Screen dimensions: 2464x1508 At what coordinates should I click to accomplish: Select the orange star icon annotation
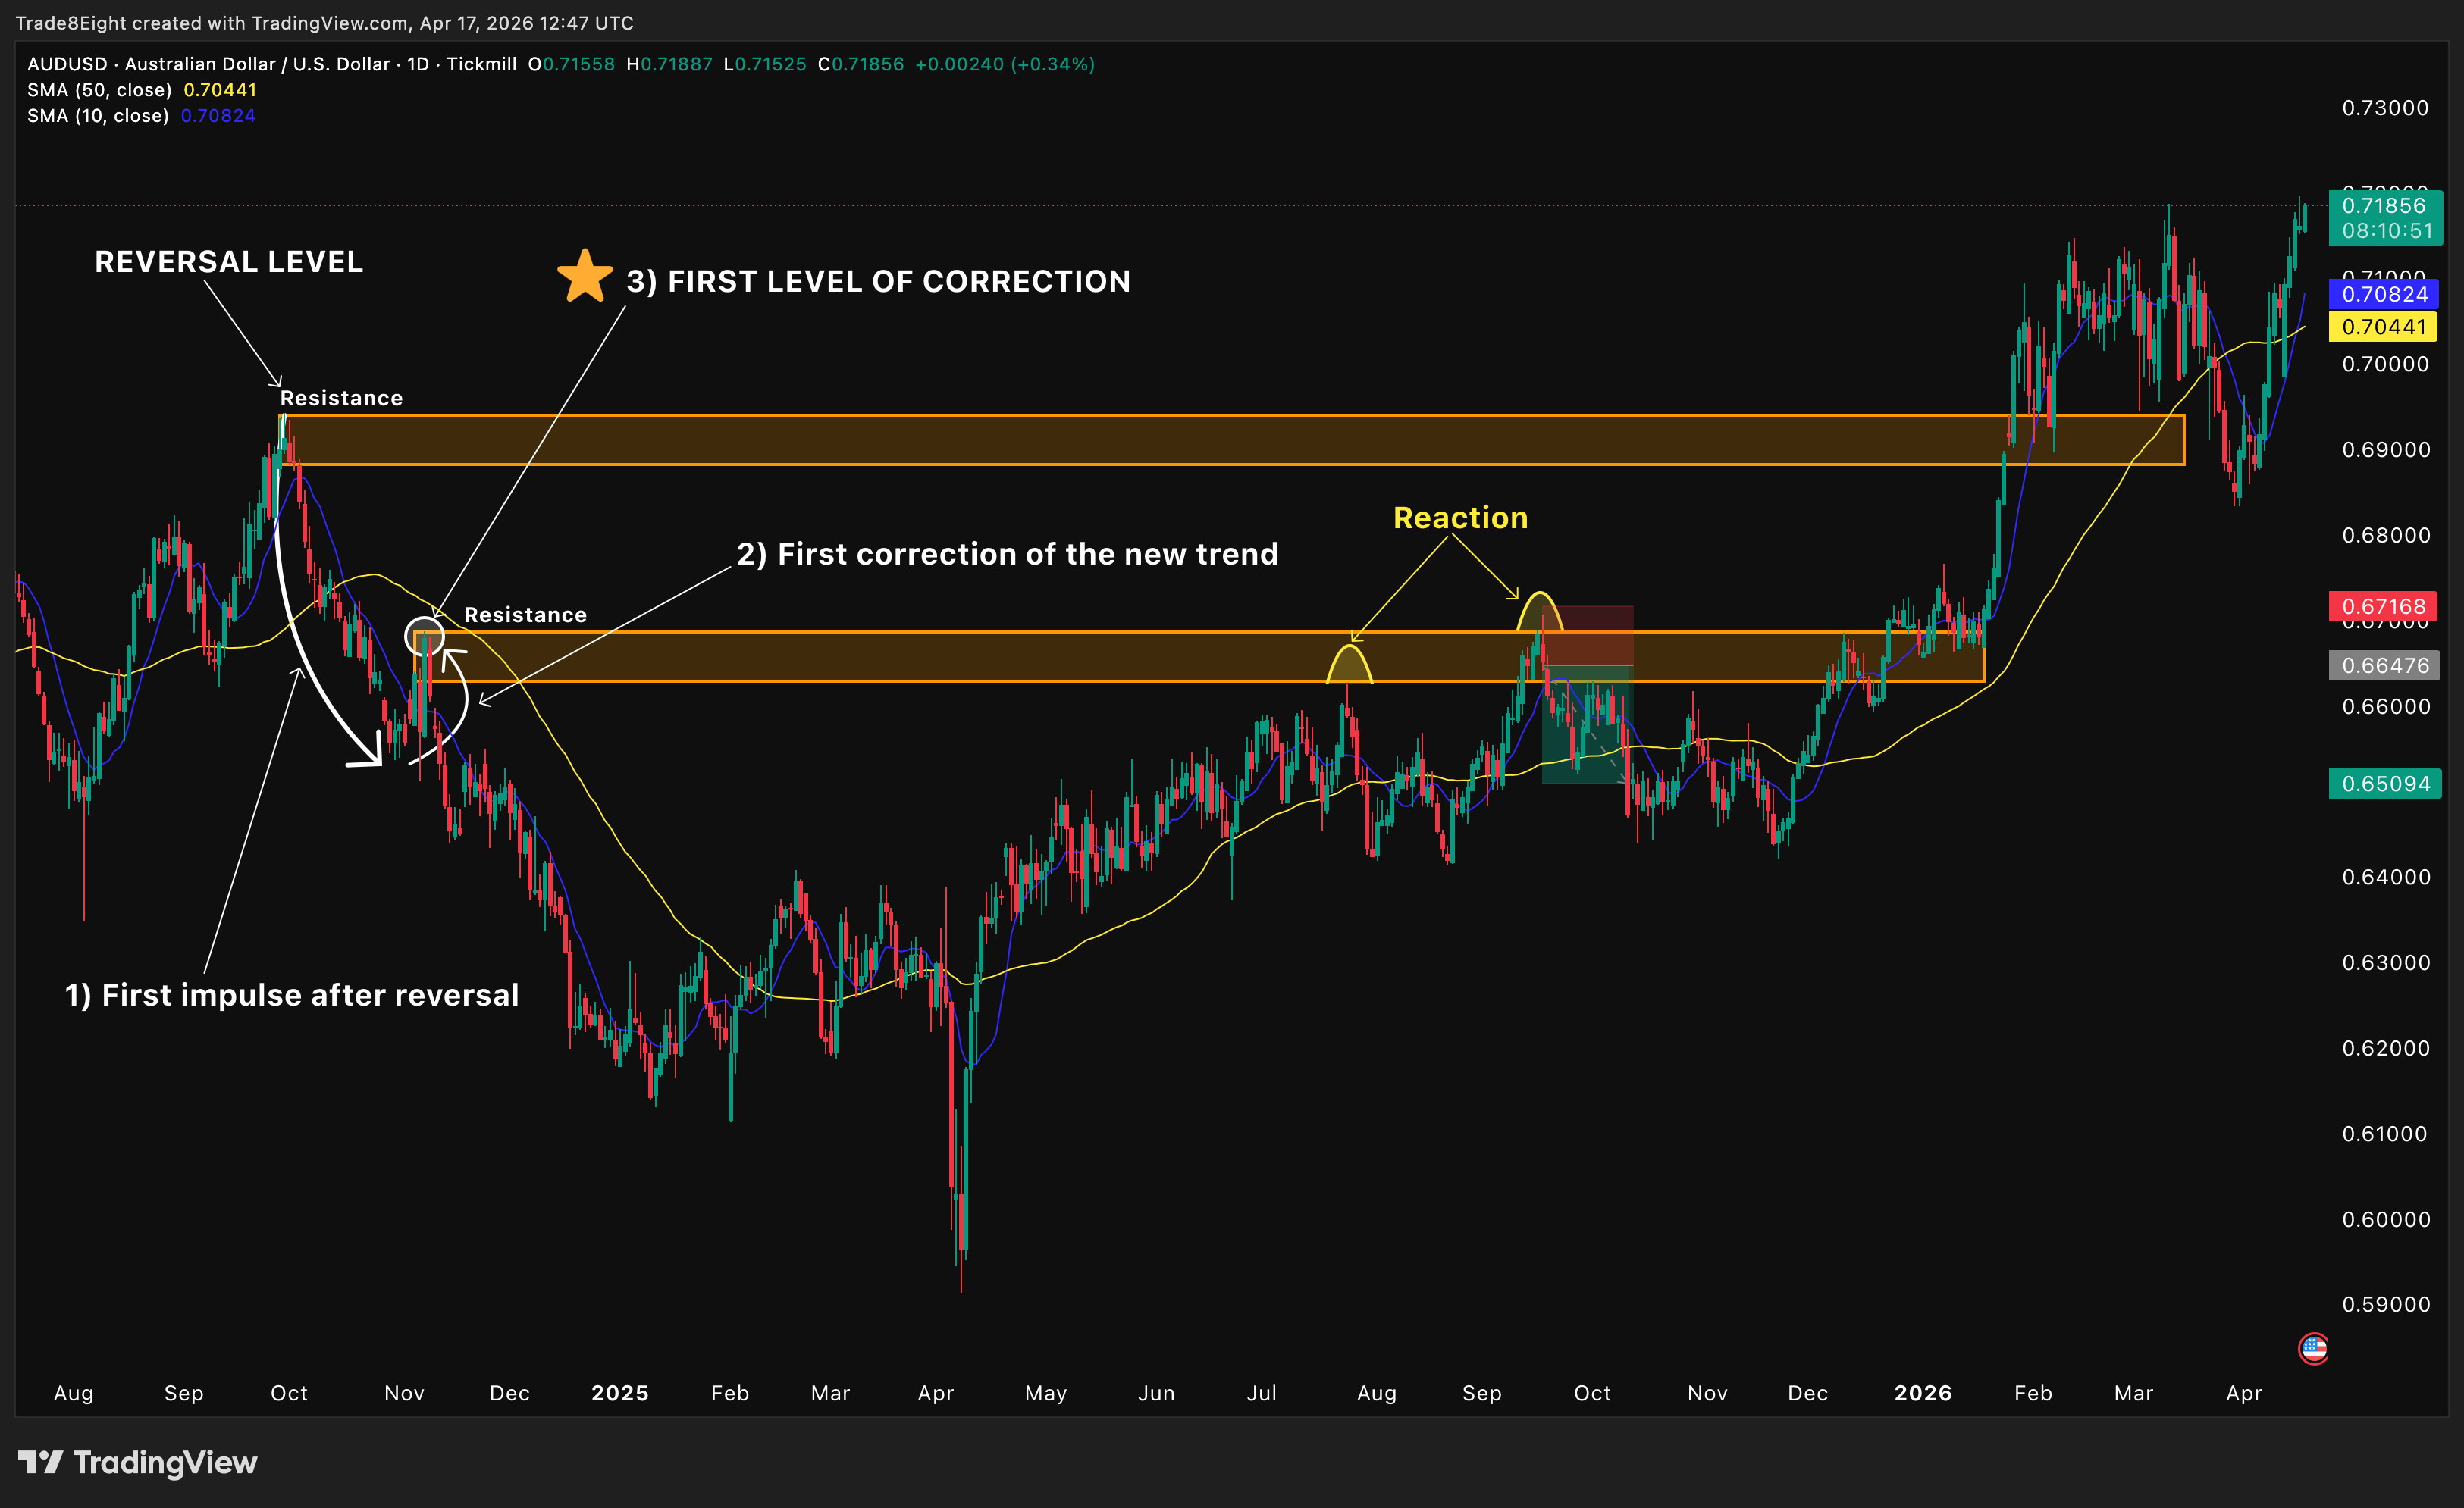pyautogui.click(x=585, y=277)
